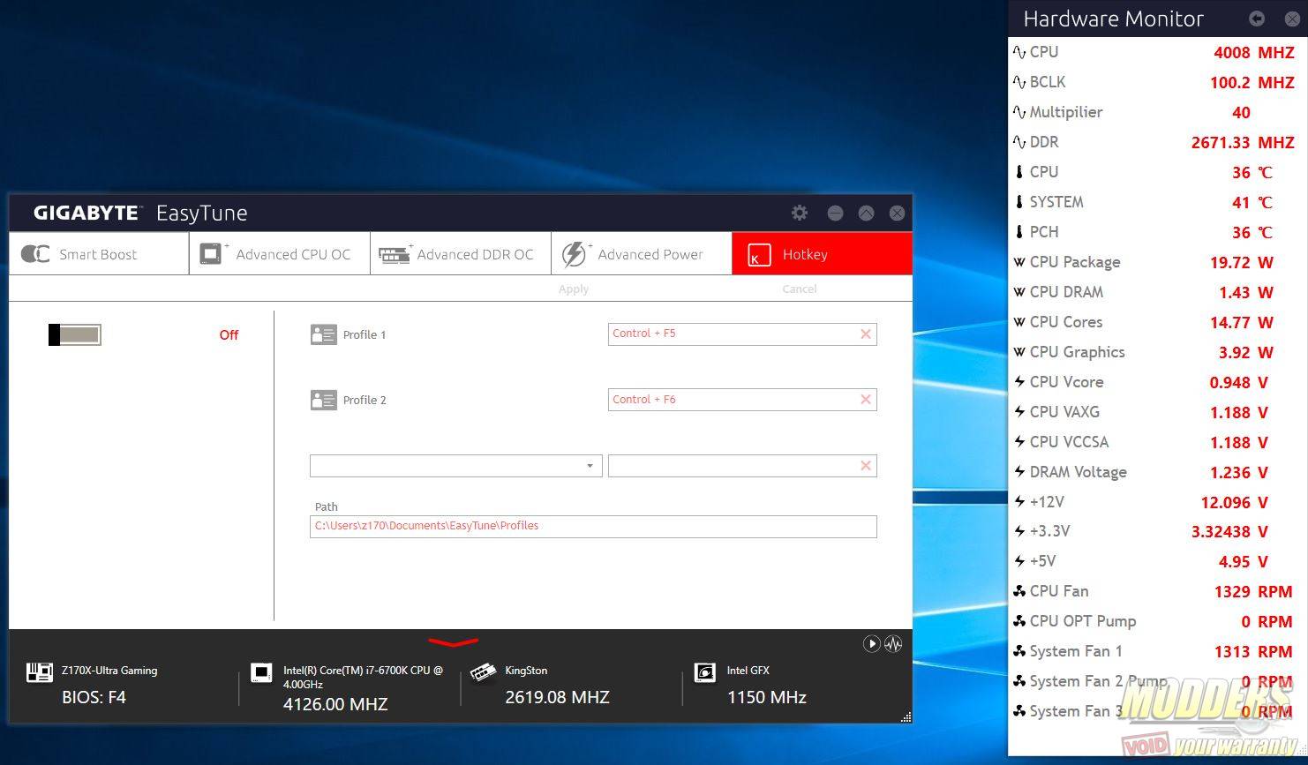Open EasyTune settings gear
The image size is (1308, 765).
pos(800,213)
